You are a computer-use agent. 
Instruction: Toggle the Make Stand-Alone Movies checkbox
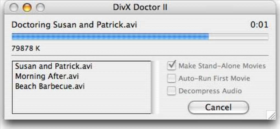pyautogui.click(x=172, y=66)
